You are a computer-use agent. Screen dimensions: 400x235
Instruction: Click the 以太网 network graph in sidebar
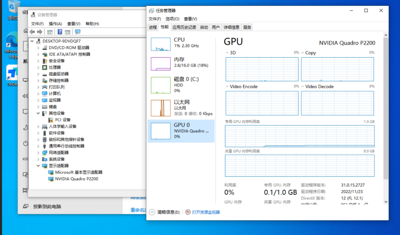coord(161,108)
